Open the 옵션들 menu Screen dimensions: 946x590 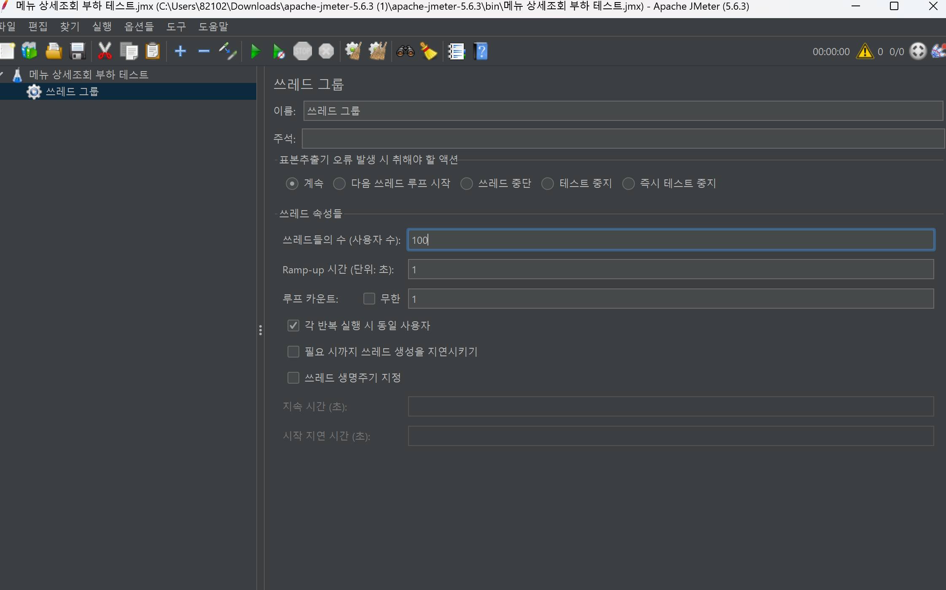click(139, 27)
